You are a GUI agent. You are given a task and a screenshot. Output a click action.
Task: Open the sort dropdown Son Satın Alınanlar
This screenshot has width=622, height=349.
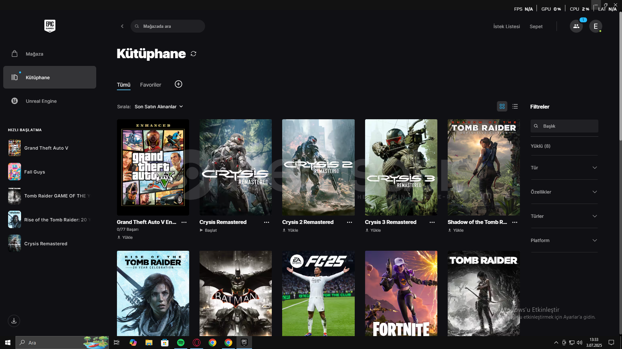point(159,107)
